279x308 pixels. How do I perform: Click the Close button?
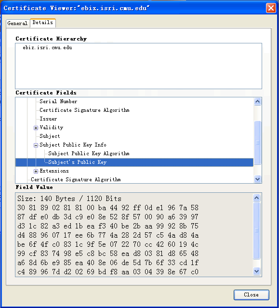point(252,295)
